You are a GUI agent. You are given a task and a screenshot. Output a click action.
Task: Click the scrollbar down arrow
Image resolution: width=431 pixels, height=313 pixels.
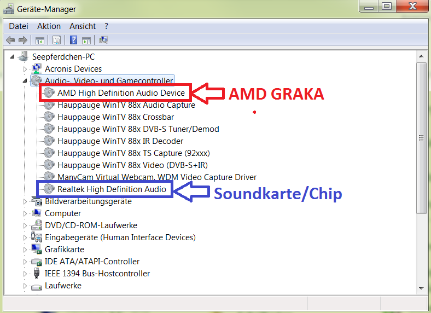click(x=421, y=288)
